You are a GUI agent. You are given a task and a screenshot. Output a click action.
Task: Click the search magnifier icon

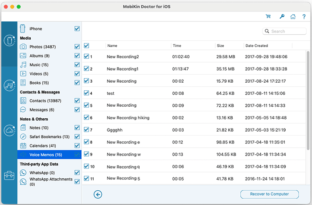[x=267, y=31]
